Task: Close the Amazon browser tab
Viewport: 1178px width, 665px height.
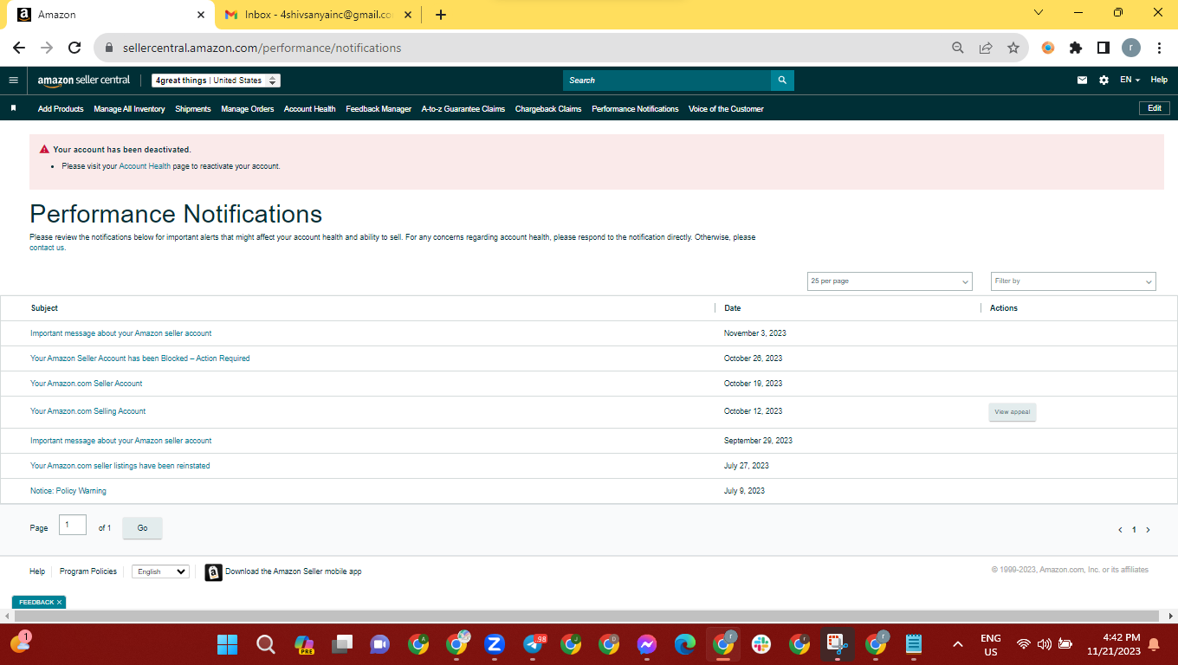Action: click(201, 15)
